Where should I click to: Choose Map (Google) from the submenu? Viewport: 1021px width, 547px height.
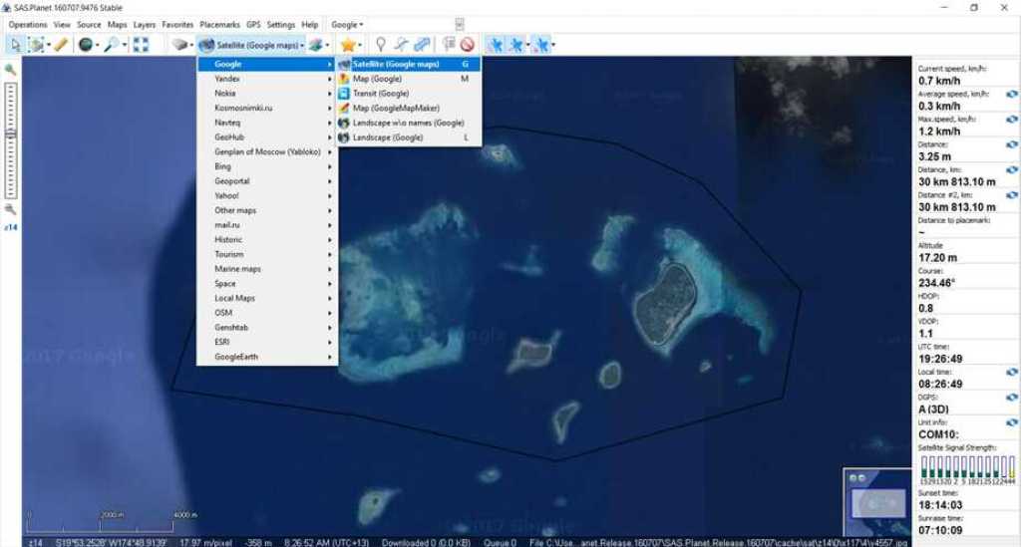(x=377, y=79)
